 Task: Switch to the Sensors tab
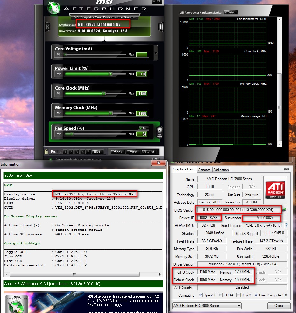tap(204, 170)
